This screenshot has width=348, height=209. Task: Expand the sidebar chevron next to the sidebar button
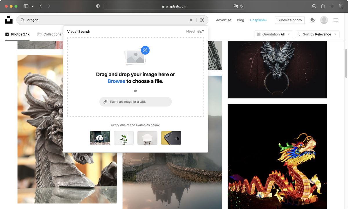point(33,6)
